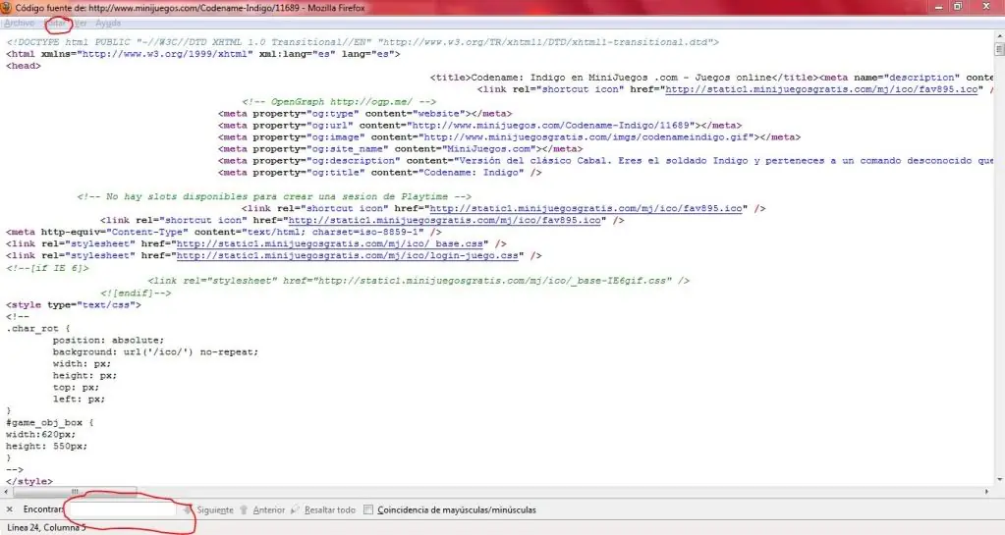Click the Firefox icon in the title bar

(6, 8)
